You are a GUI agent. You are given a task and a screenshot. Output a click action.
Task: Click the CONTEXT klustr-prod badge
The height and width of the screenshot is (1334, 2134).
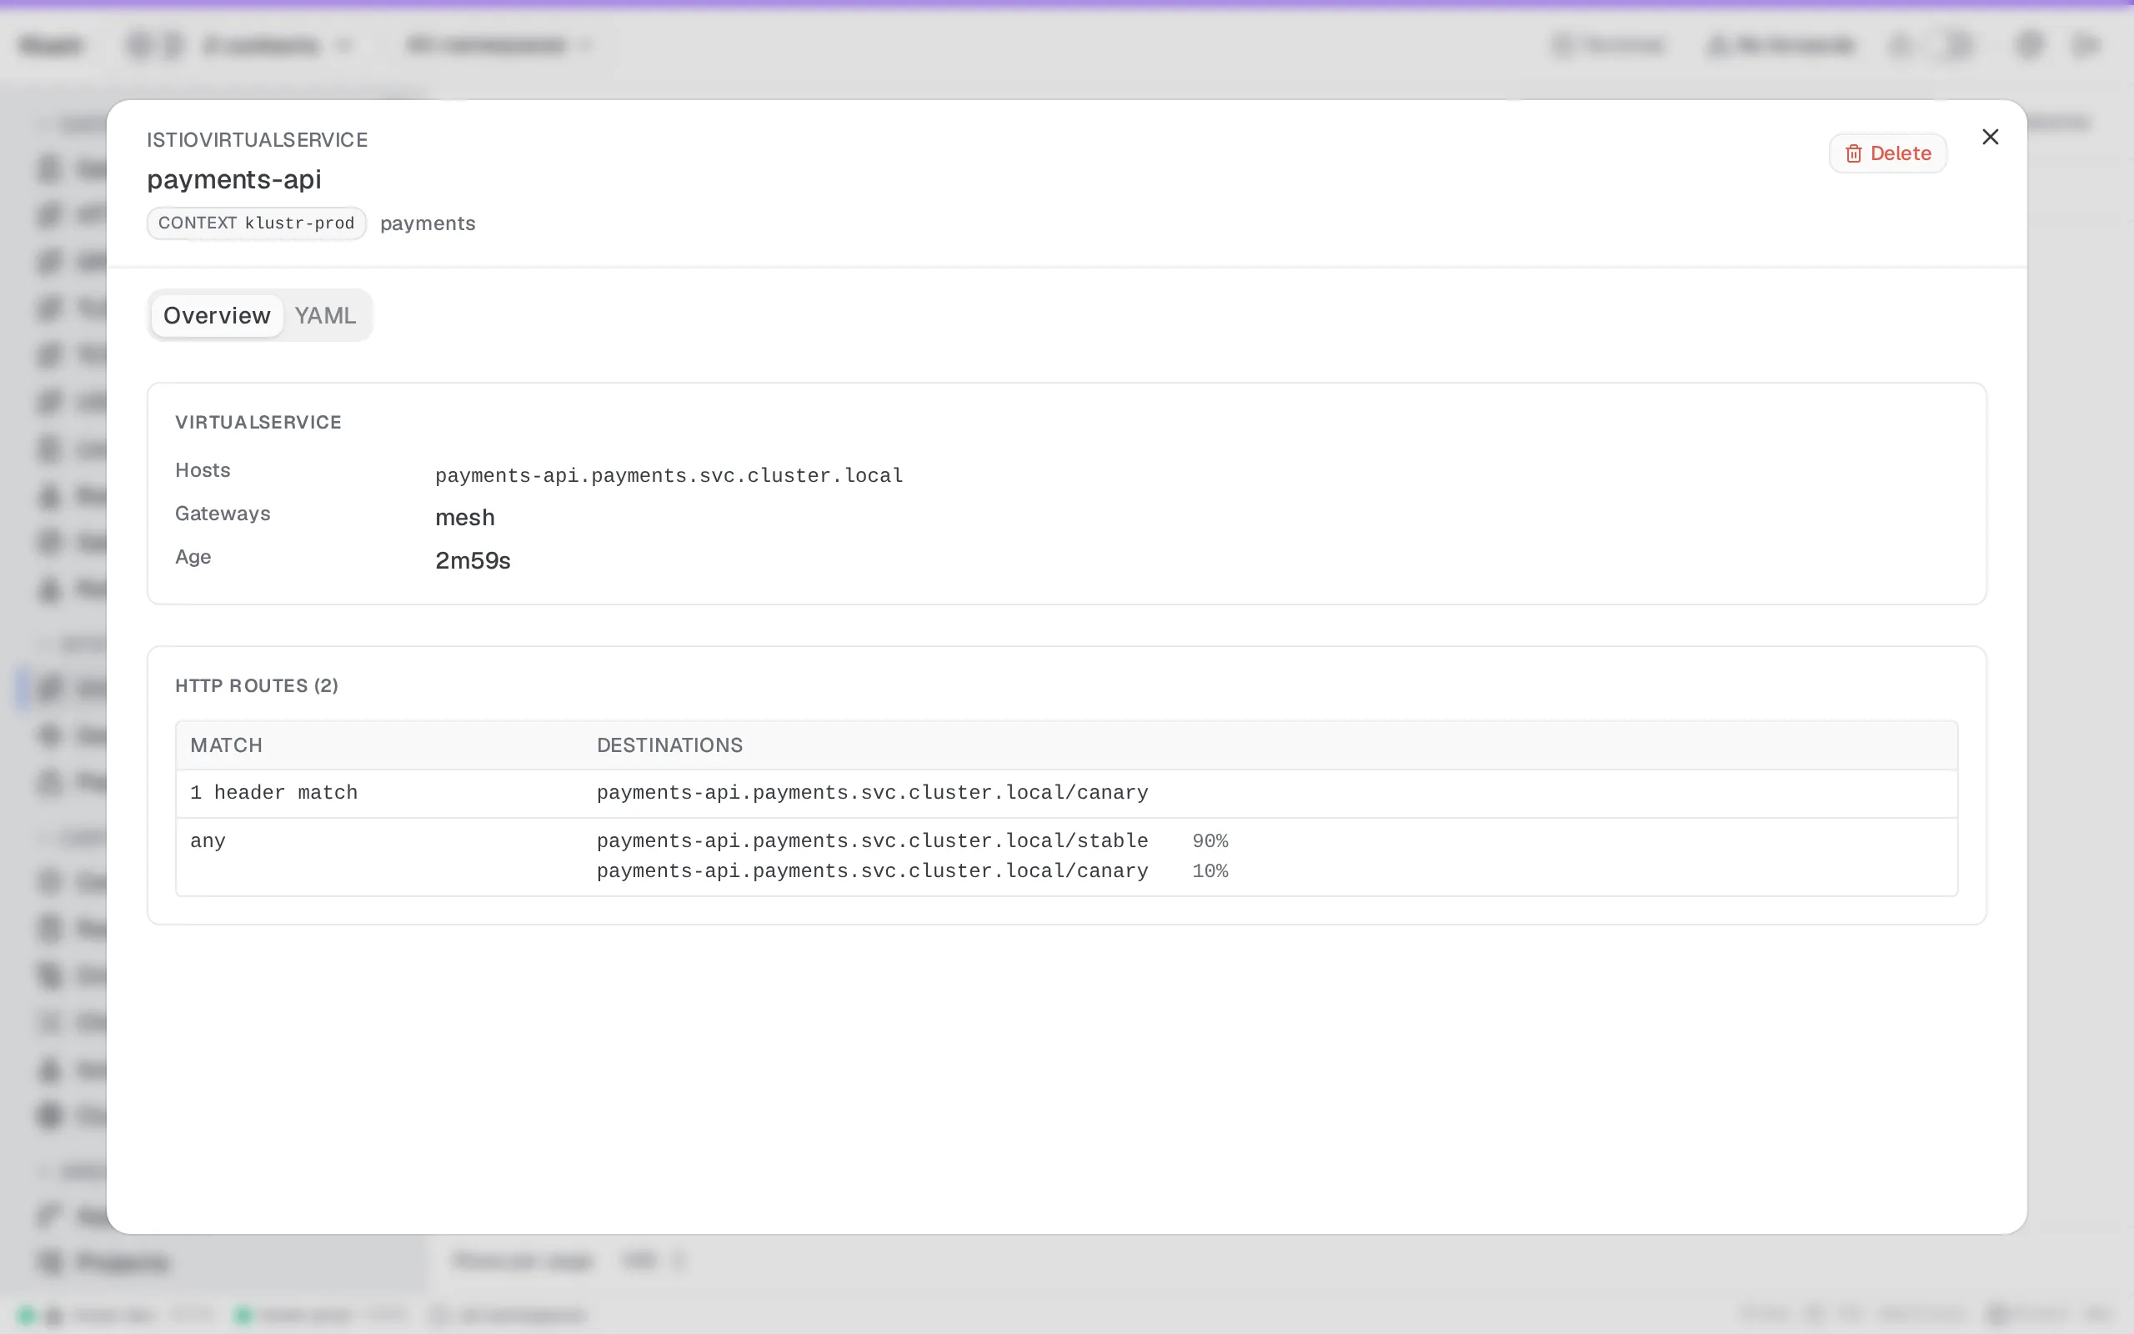[257, 223]
